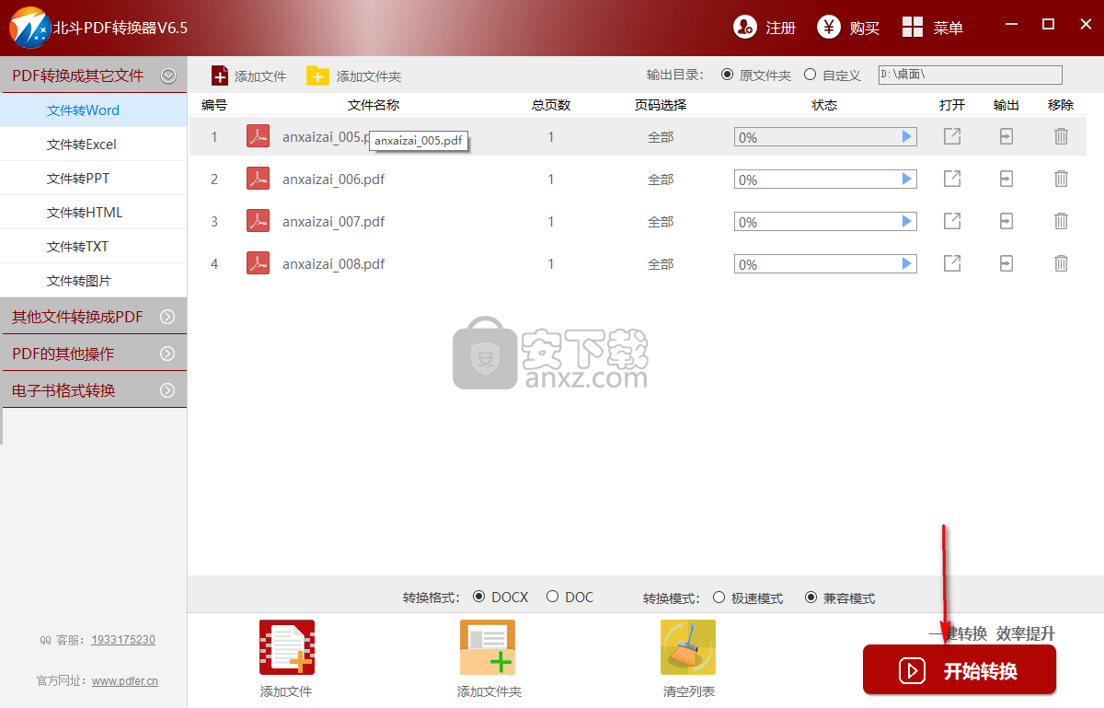Click the PDF icon of anxaizai_007.pdf
The image size is (1104, 708).
coord(259,221)
